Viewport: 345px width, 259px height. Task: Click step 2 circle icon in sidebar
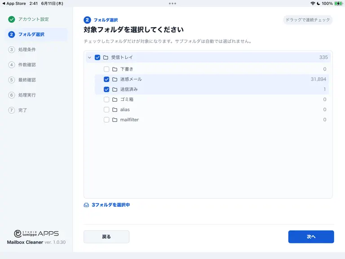pyautogui.click(x=11, y=35)
